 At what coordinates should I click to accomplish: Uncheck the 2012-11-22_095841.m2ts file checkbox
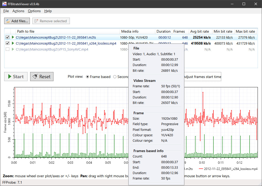coord(8,37)
